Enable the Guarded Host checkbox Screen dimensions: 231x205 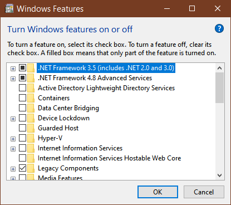coord(22,128)
